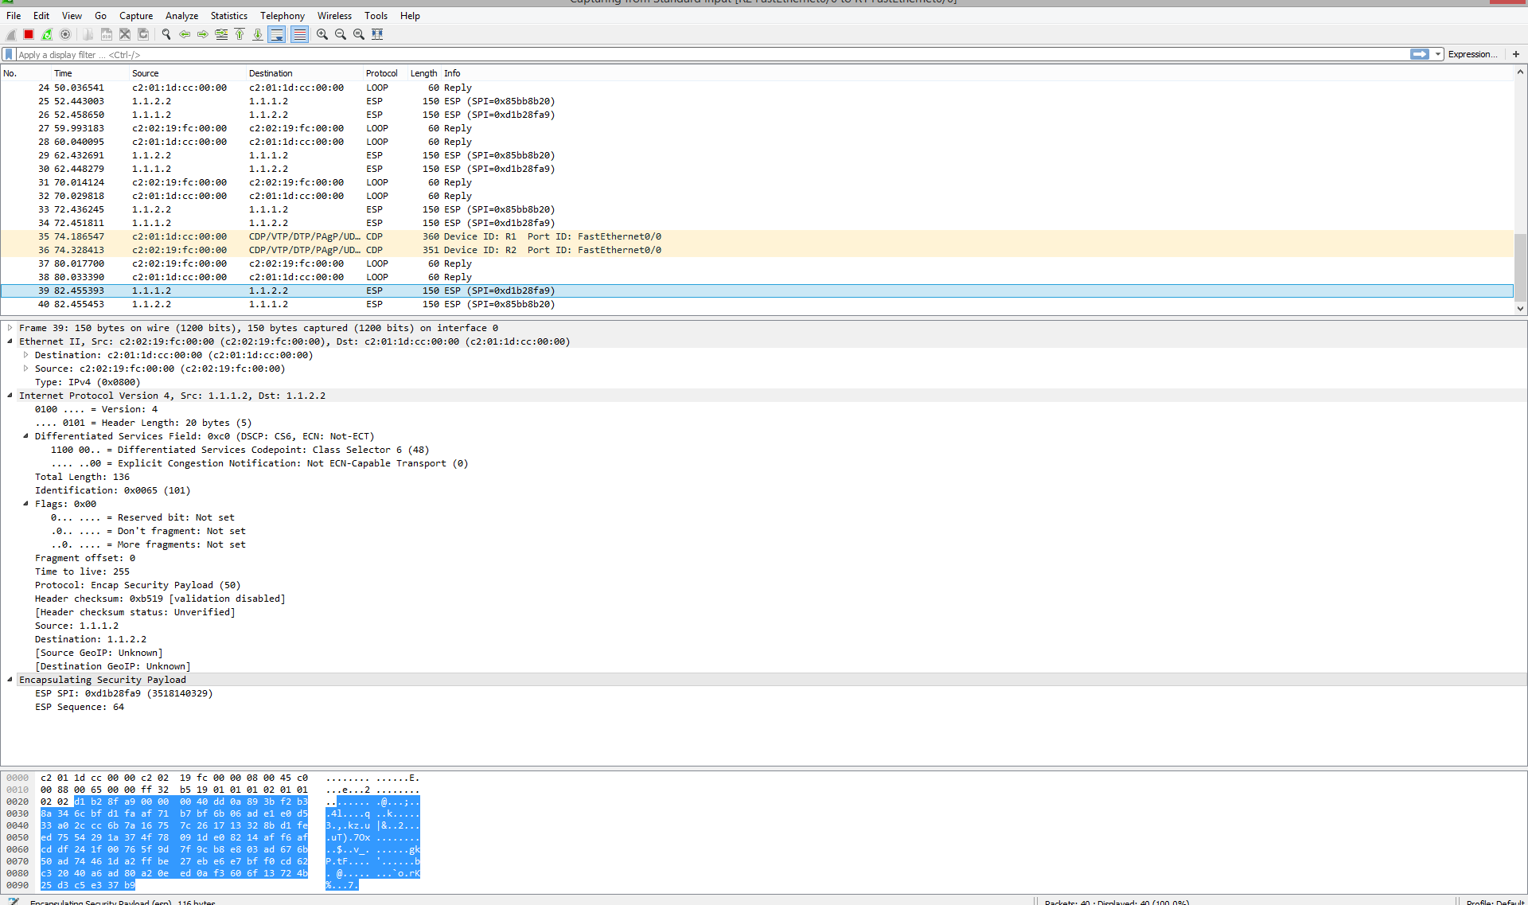Screen dimensions: 1528x905
Task: Expand the Destination field under Ethernet II
Action: point(25,355)
